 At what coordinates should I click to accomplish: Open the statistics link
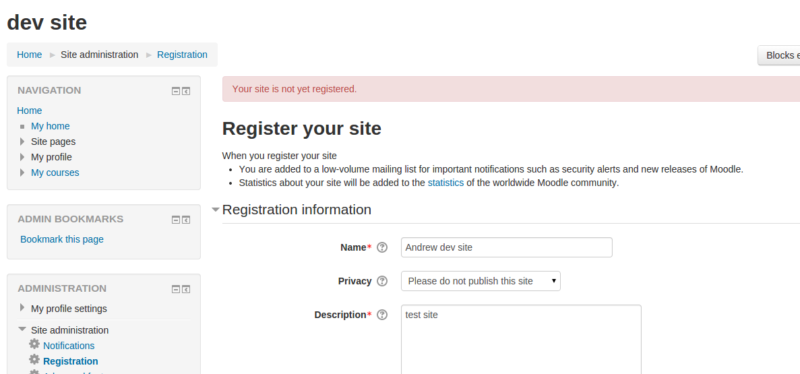(x=445, y=183)
